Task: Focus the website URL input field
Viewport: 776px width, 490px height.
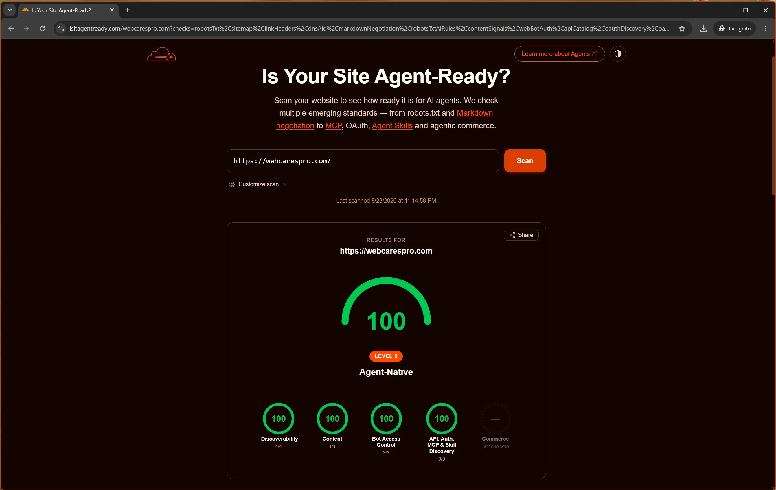Action: [x=363, y=161]
